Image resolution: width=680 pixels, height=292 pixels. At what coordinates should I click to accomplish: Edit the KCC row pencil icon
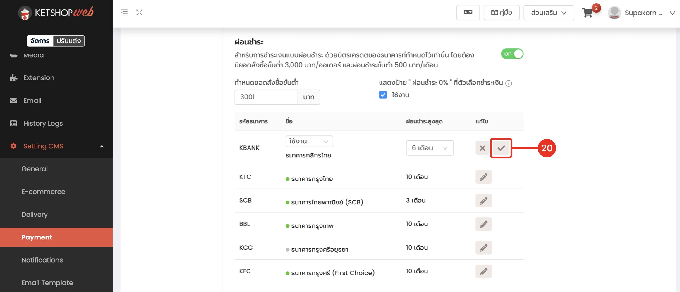pyautogui.click(x=483, y=248)
